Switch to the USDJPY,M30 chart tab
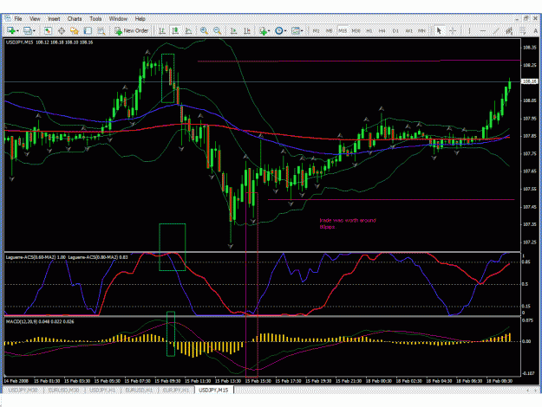Screen dimensions: 542x407 coord(23,390)
